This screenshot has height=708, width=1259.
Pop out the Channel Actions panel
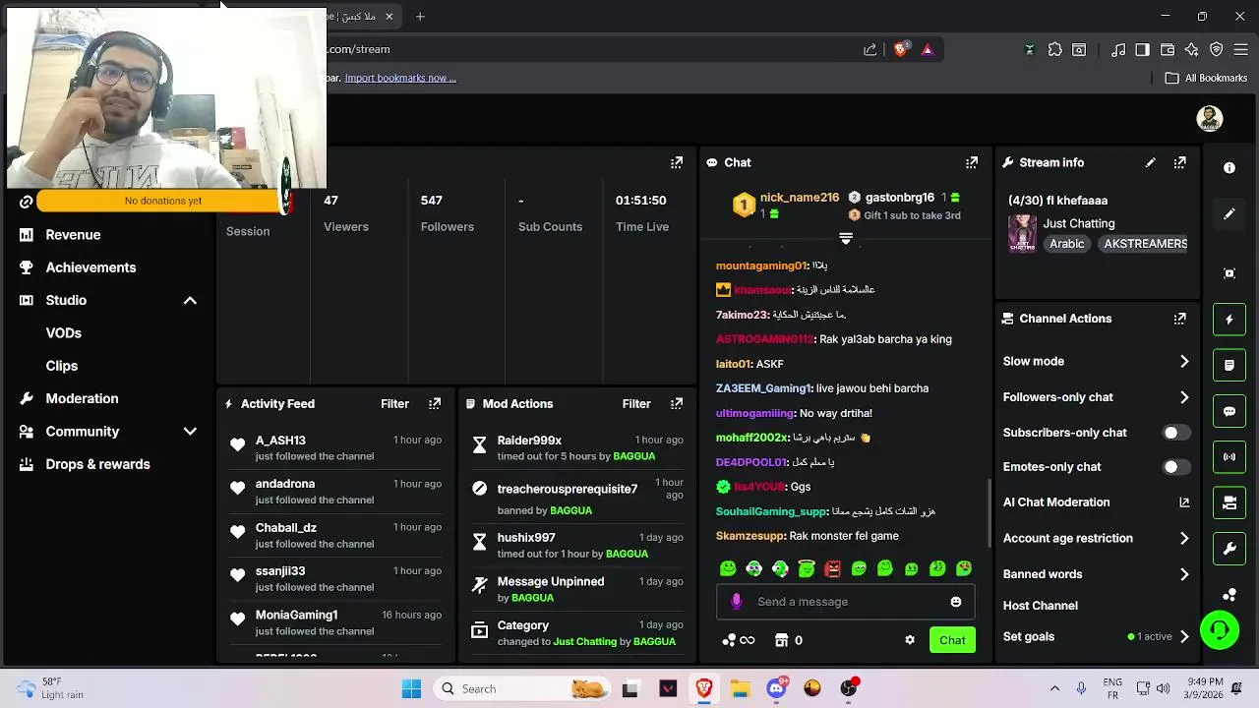pyautogui.click(x=1180, y=319)
